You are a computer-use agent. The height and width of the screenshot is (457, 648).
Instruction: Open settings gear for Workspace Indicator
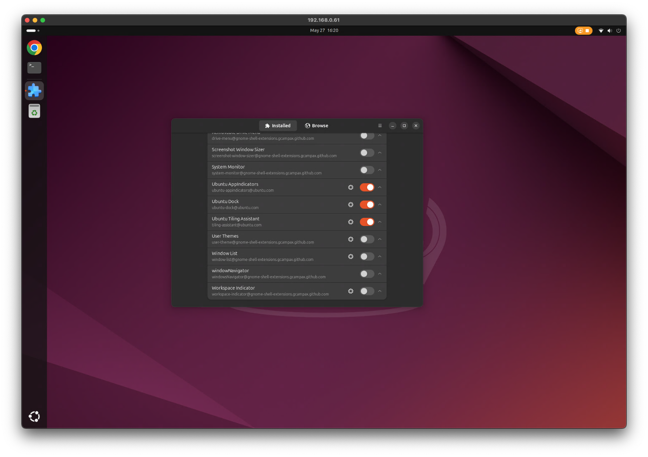[351, 291]
